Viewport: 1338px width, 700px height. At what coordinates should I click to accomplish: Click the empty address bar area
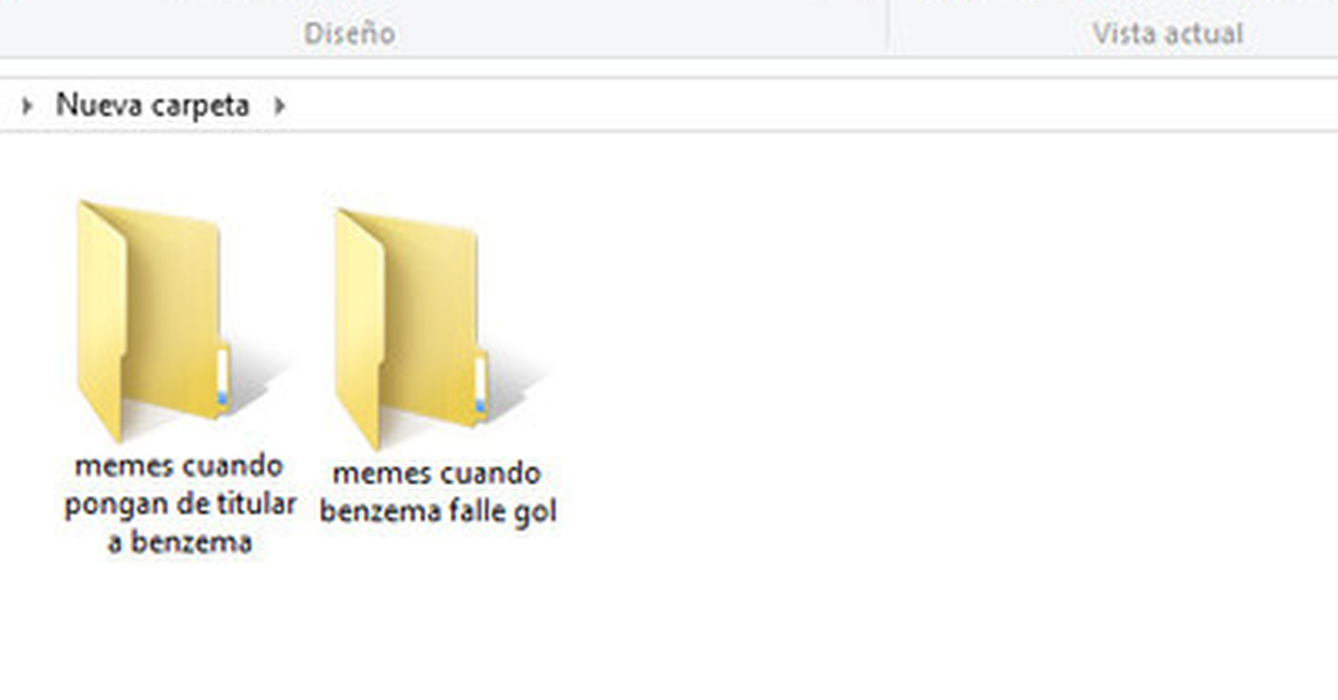797,106
